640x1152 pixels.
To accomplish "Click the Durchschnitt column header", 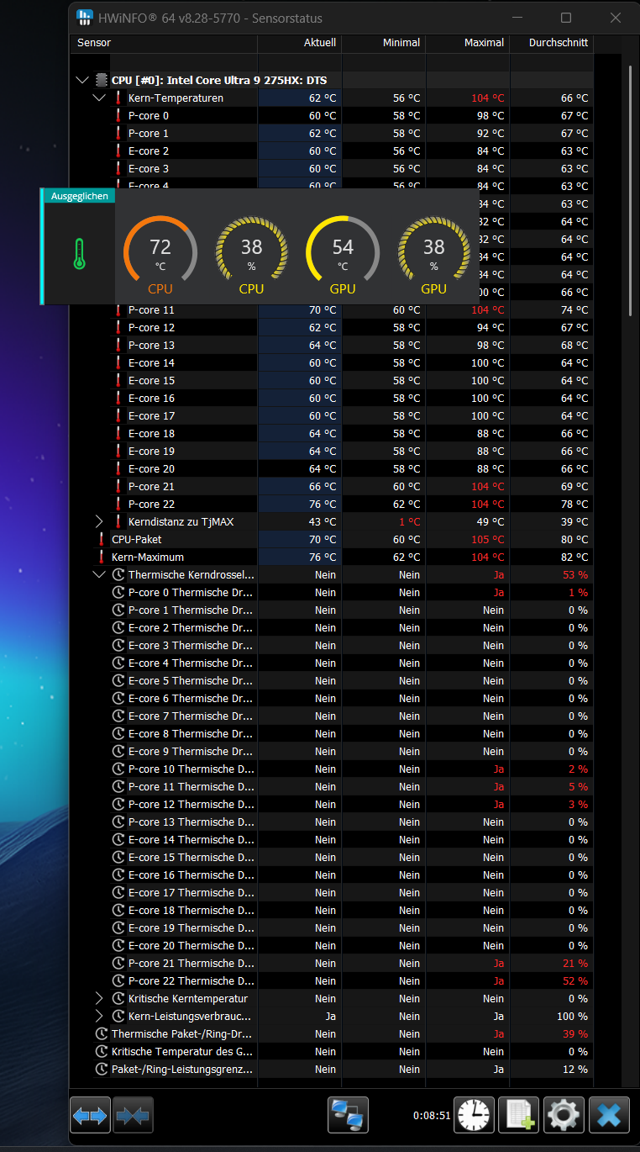I will click(552, 43).
